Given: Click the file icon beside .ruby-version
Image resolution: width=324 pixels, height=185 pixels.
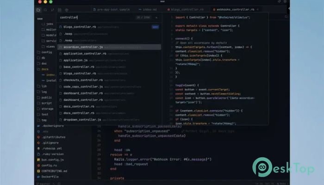Looking at the screenshot, I should click(x=38, y=154).
